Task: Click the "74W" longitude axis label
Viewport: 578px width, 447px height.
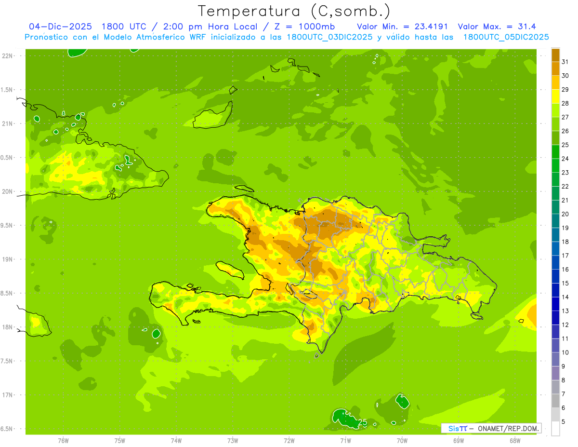Action: (x=176, y=441)
